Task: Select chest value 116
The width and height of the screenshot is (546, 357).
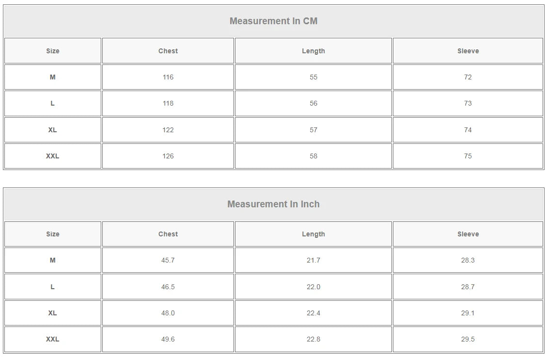Action: pos(168,77)
